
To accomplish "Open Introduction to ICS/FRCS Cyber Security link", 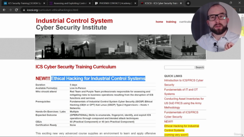I will [x=184, y=83].
